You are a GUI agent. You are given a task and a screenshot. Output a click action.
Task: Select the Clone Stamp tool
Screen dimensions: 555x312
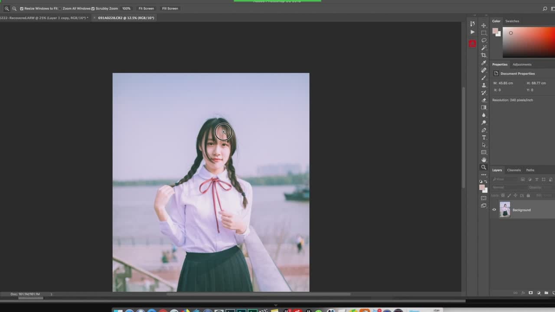tap(484, 85)
